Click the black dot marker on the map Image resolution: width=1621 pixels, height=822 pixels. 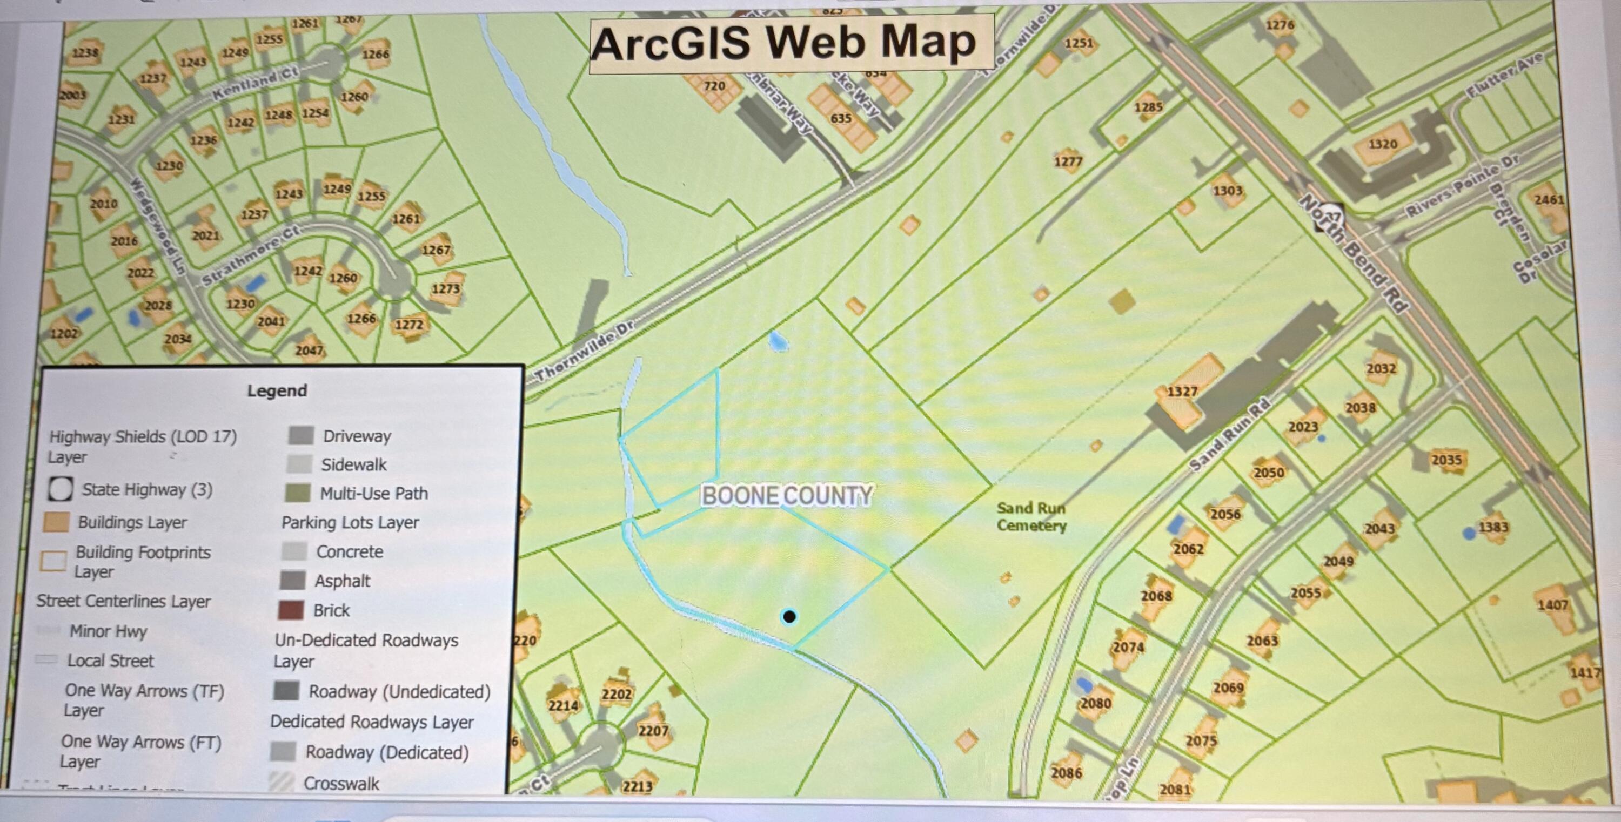pyautogui.click(x=789, y=616)
